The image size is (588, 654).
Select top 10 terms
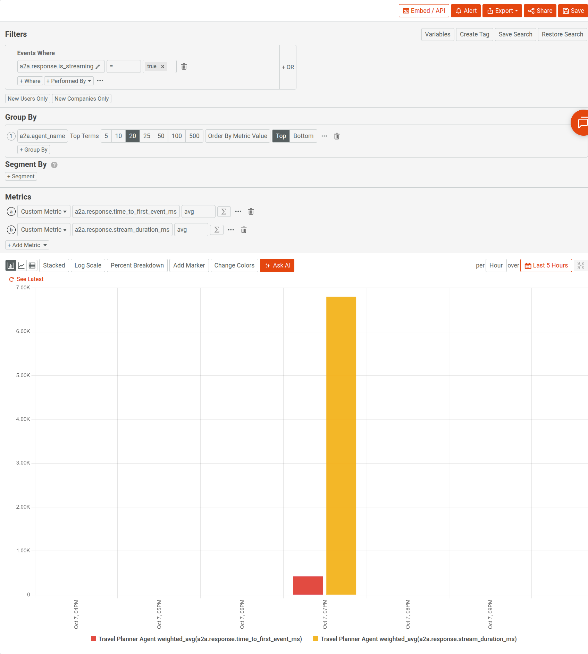pos(118,136)
